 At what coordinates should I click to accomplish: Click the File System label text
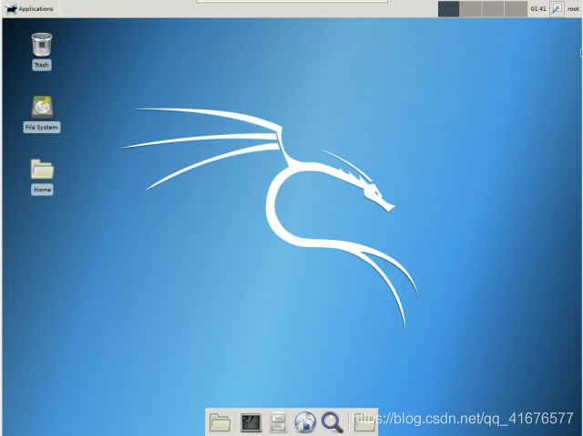point(42,128)
